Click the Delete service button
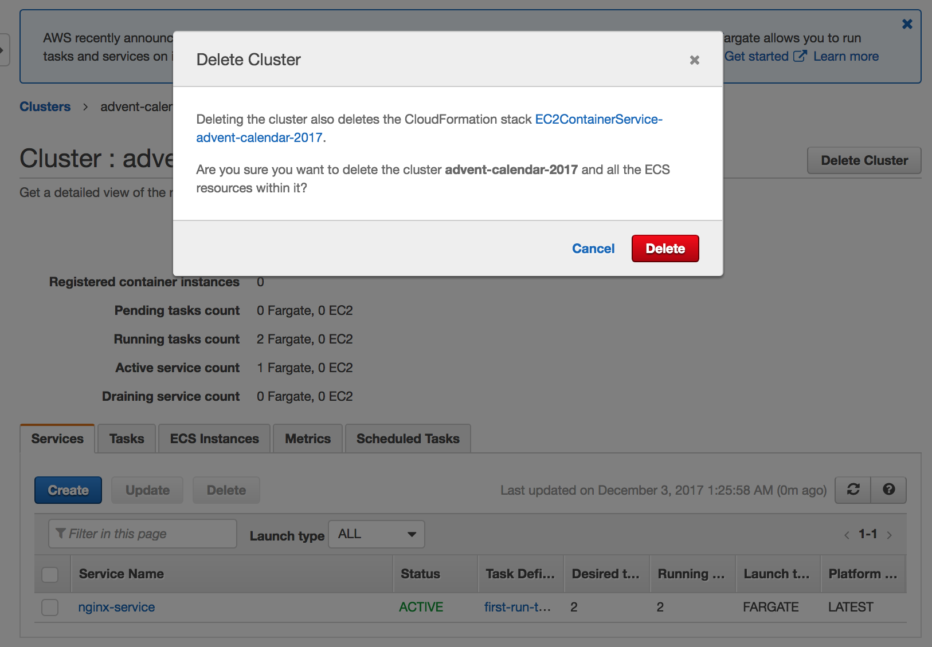The width and height of the screenshot is (932, 647). [x=226, y=490]
